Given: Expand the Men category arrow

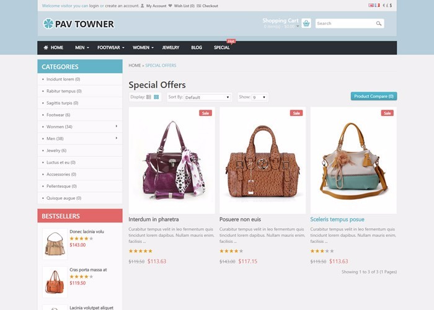Looking at the screenshot, I should click(x=117, y=138).
